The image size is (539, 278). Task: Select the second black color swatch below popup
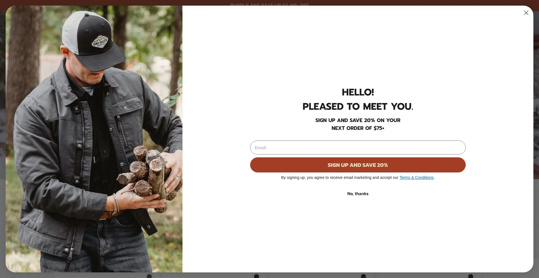click(x=256, y=276)
